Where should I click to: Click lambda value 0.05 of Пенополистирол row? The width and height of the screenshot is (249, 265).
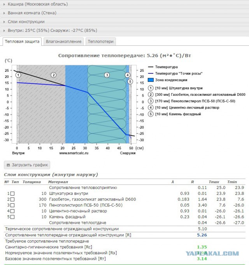click(185, 205)
